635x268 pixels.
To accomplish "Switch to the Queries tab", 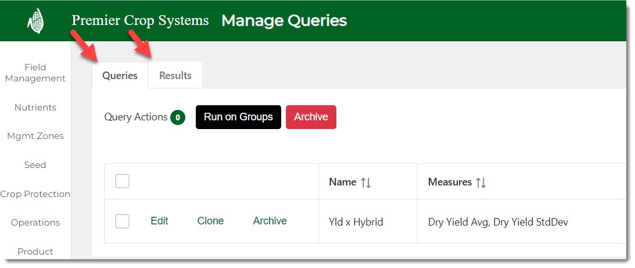I will click(x=120, y=76).
